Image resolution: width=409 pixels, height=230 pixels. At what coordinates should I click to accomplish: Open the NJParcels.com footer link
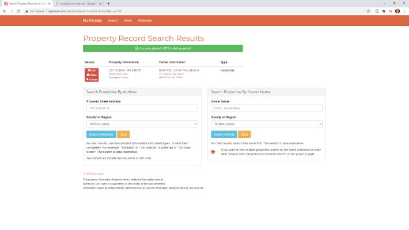pos(94,174)
